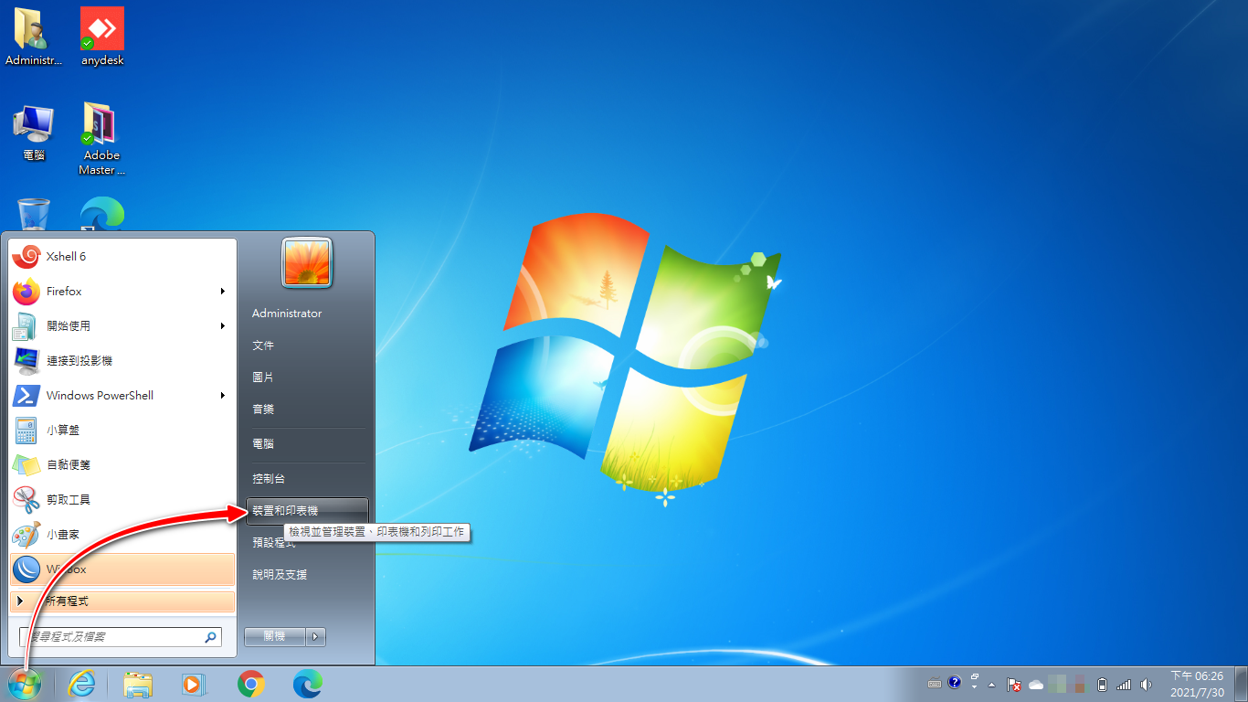Open the Snipping Tool (剪取工具)
The height and width of the screenshot is (702, 1248).
[69, 500]
